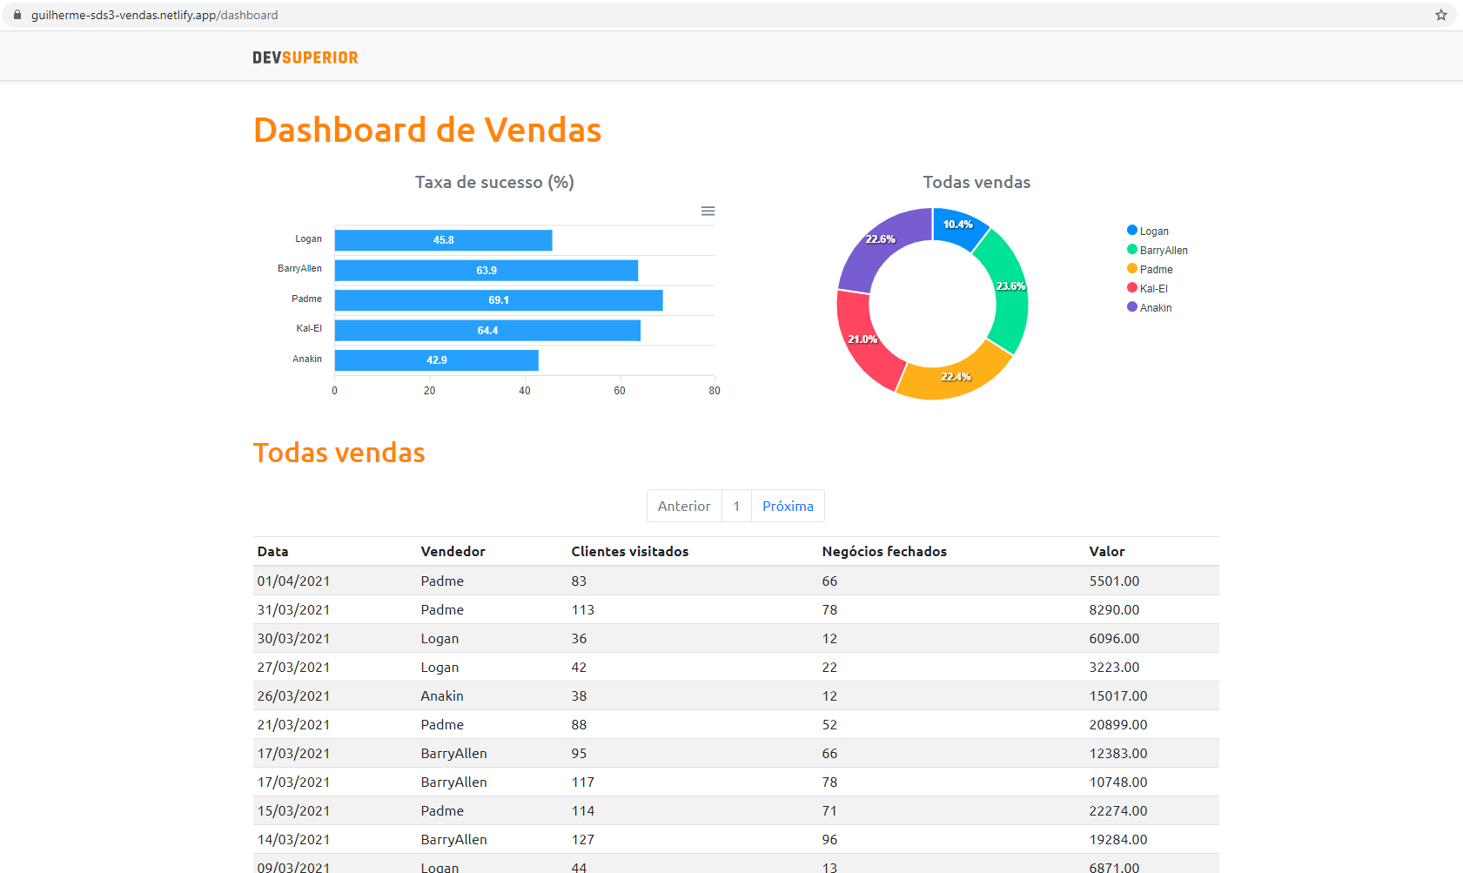
Task: Toggle the Kal-El series in the legend
Action: tap(1153, 288)
